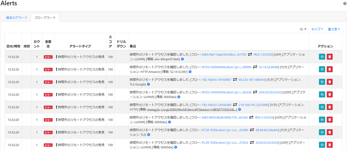This screenshot has width=348, height=161.
Task: Open NT35-HATAYAMA host link with port 59095
Action: (226, 67)
